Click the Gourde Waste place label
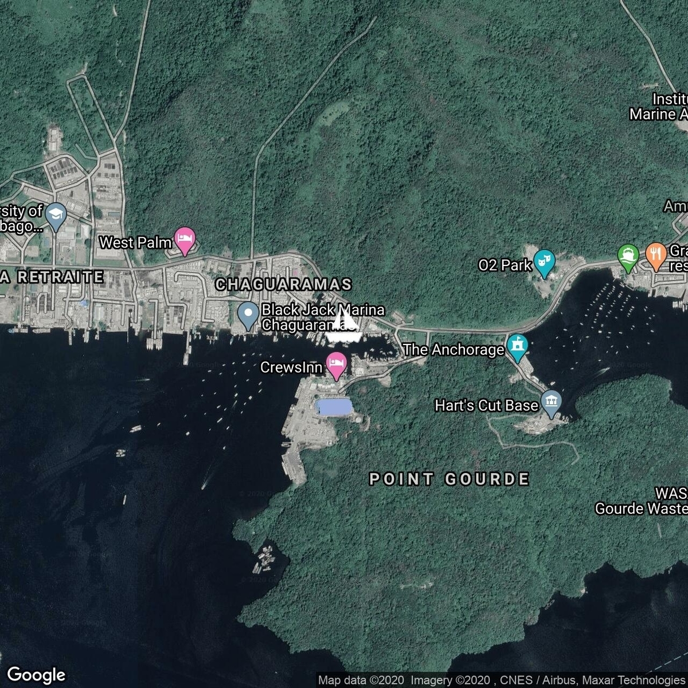The width and height of the screenshot is (688, 688). 641,509
